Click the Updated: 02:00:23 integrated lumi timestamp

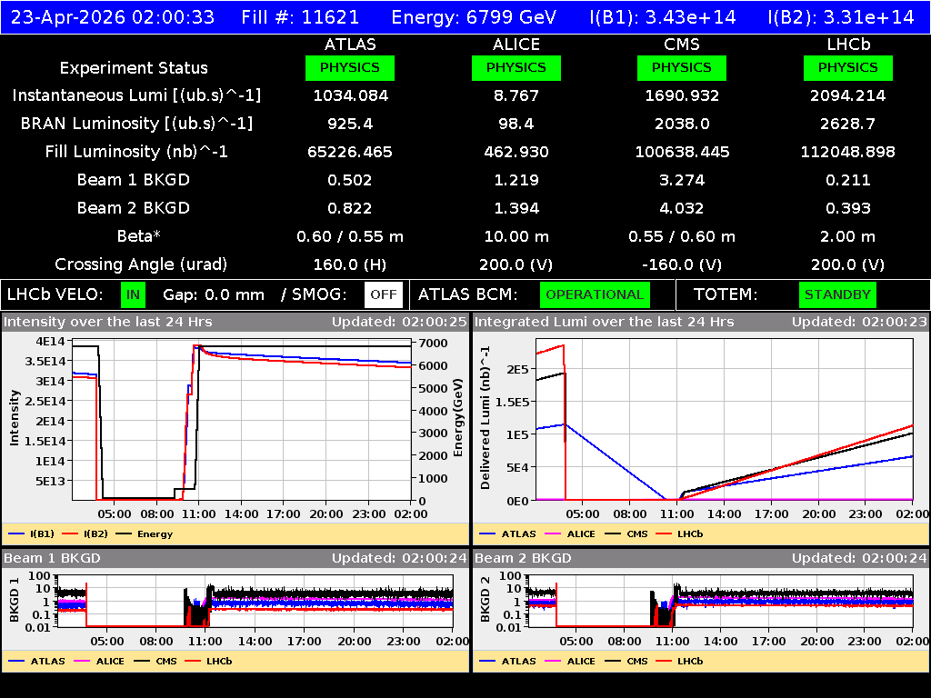tap(859, 323)
